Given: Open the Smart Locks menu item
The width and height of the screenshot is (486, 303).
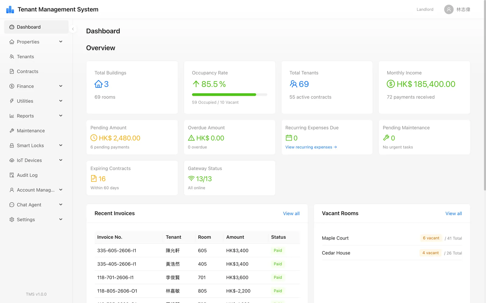Looking at the screenshot, I should click(36, 145).
